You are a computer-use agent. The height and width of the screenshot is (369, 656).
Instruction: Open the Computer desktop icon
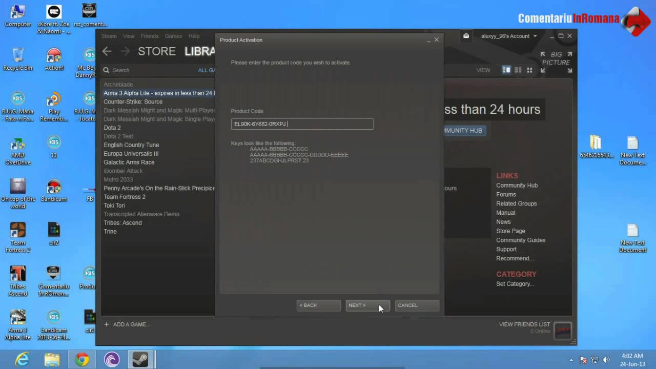pyautogui.click(x=18, y=15)
